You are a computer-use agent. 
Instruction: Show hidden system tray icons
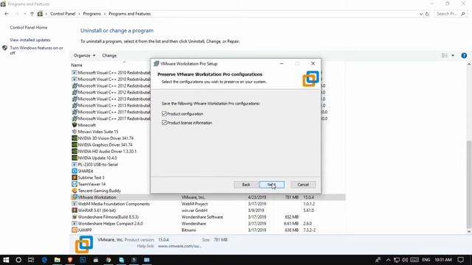(x=389, y=260)
